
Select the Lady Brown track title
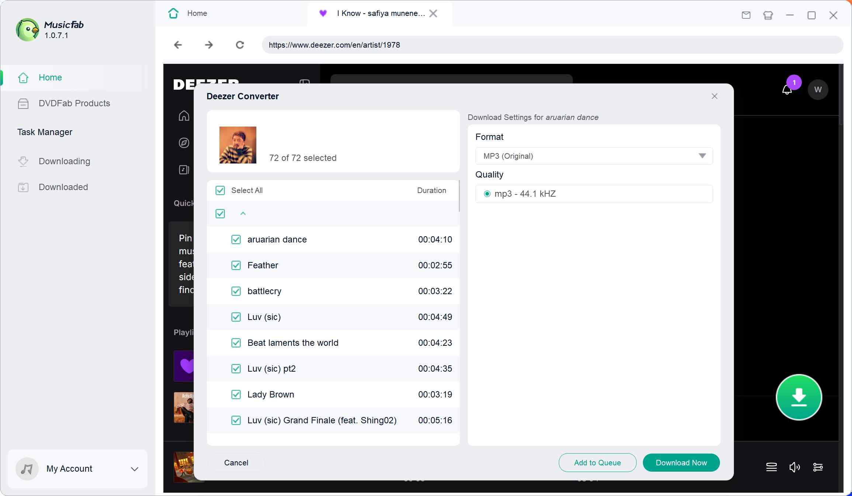[x=271, y=395]
